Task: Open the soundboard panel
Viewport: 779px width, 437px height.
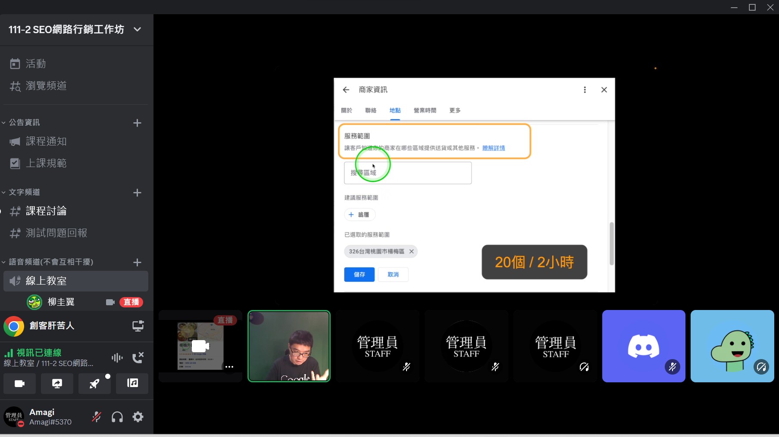Action: point(132,383)
